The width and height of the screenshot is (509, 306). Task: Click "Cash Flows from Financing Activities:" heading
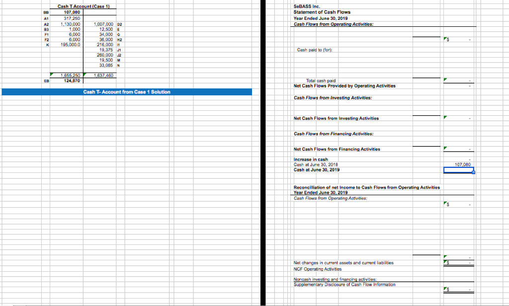click(334, 134)
